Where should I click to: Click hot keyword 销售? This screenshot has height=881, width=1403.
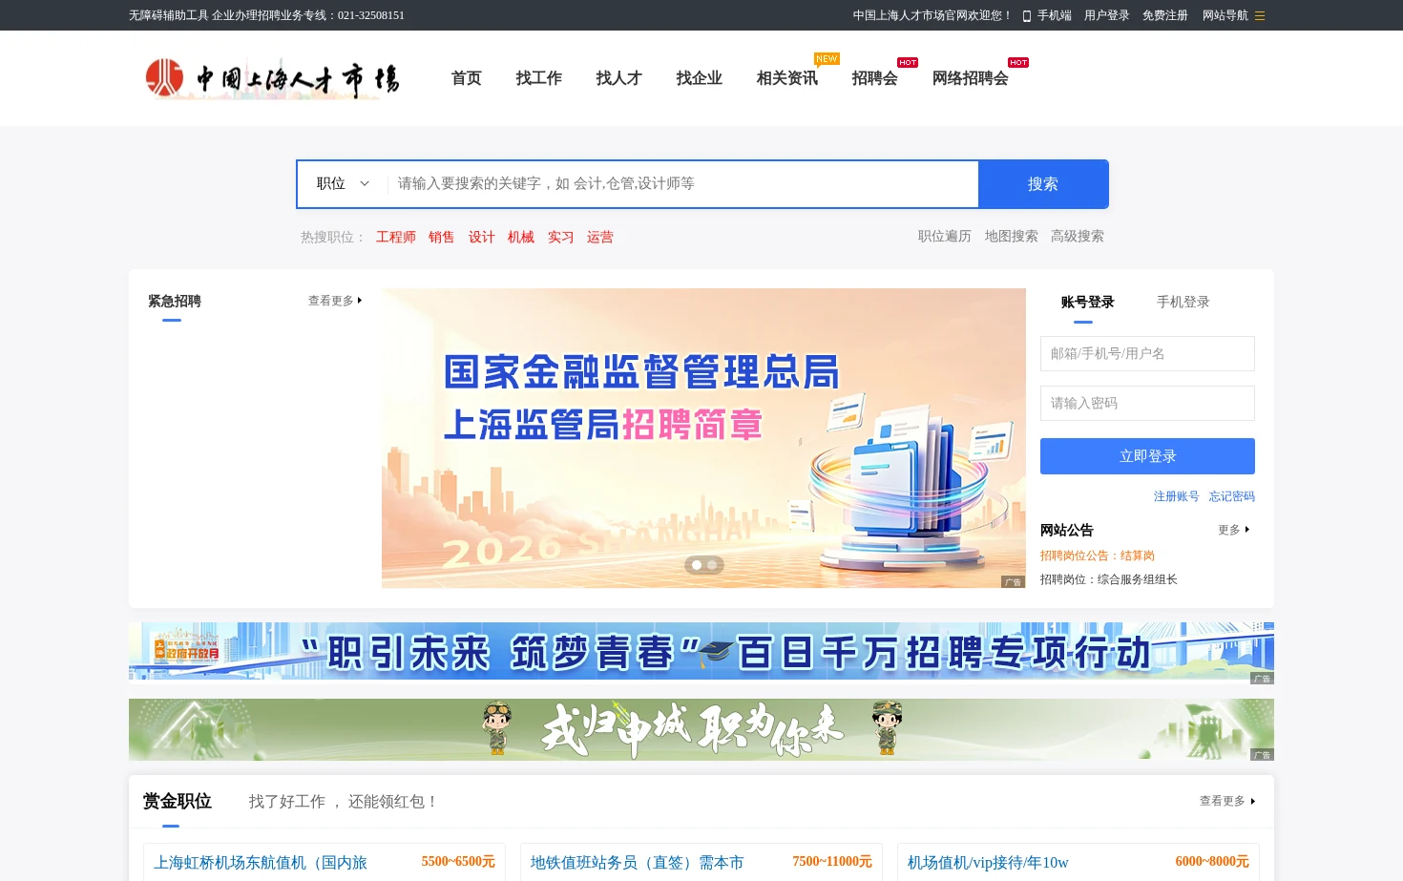[x=442, y=237]
